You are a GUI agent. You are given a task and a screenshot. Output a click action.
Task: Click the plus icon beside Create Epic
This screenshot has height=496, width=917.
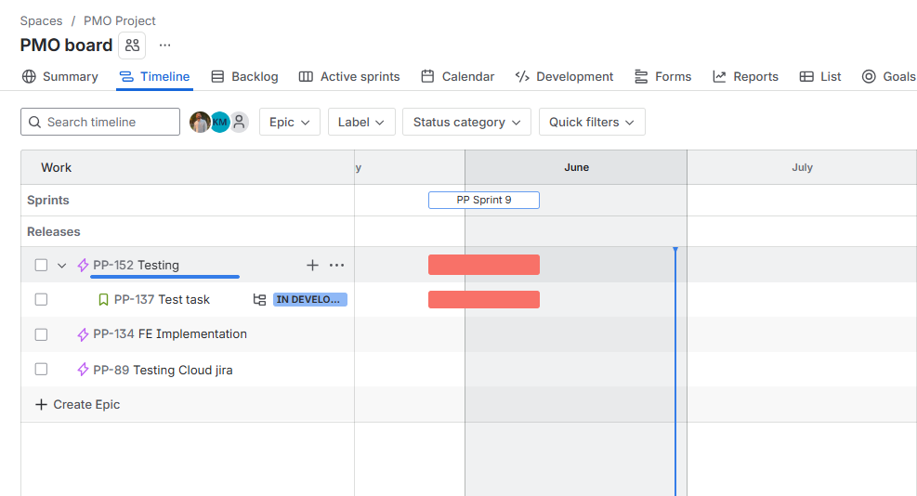point(41,404)
